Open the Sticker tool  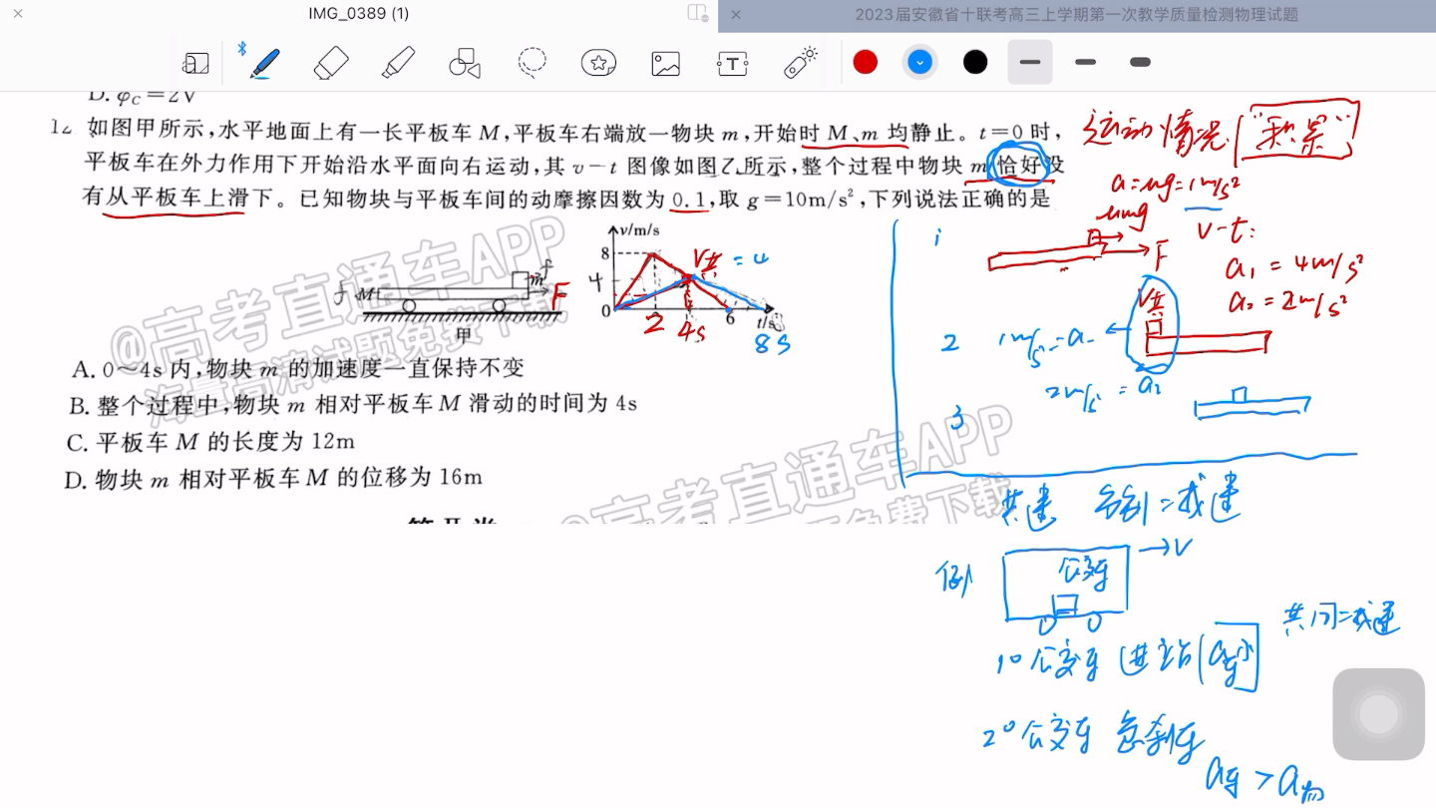(x=597, y=62)
